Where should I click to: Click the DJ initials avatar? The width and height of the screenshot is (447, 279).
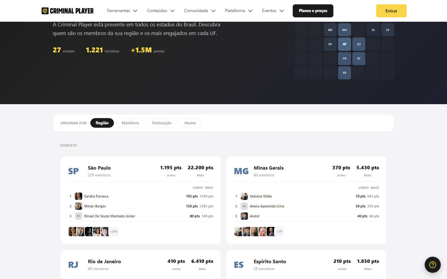point(79,216)
